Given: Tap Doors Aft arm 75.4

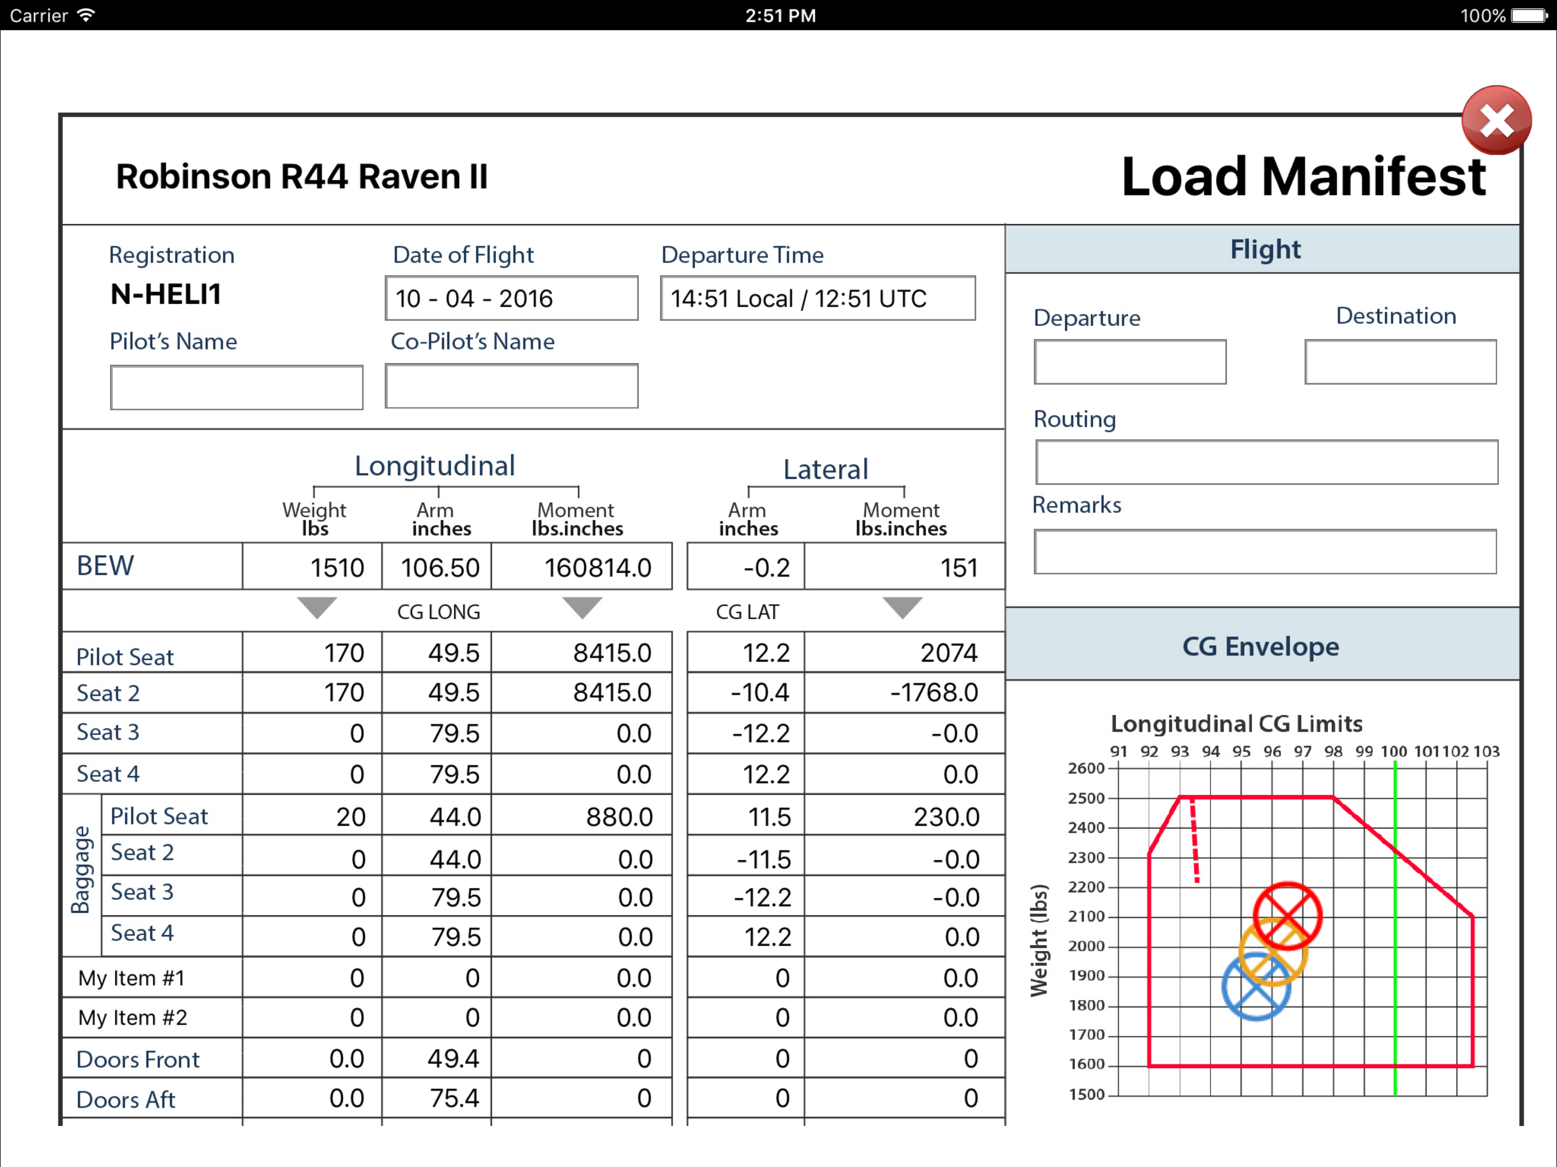Looking at the screenshot, I should [x=437, y=1098].
